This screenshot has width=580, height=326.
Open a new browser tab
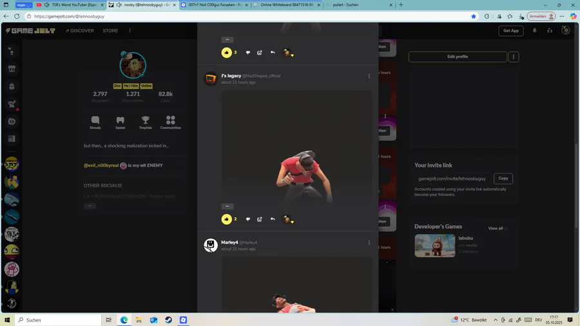(x=401, y=5)
